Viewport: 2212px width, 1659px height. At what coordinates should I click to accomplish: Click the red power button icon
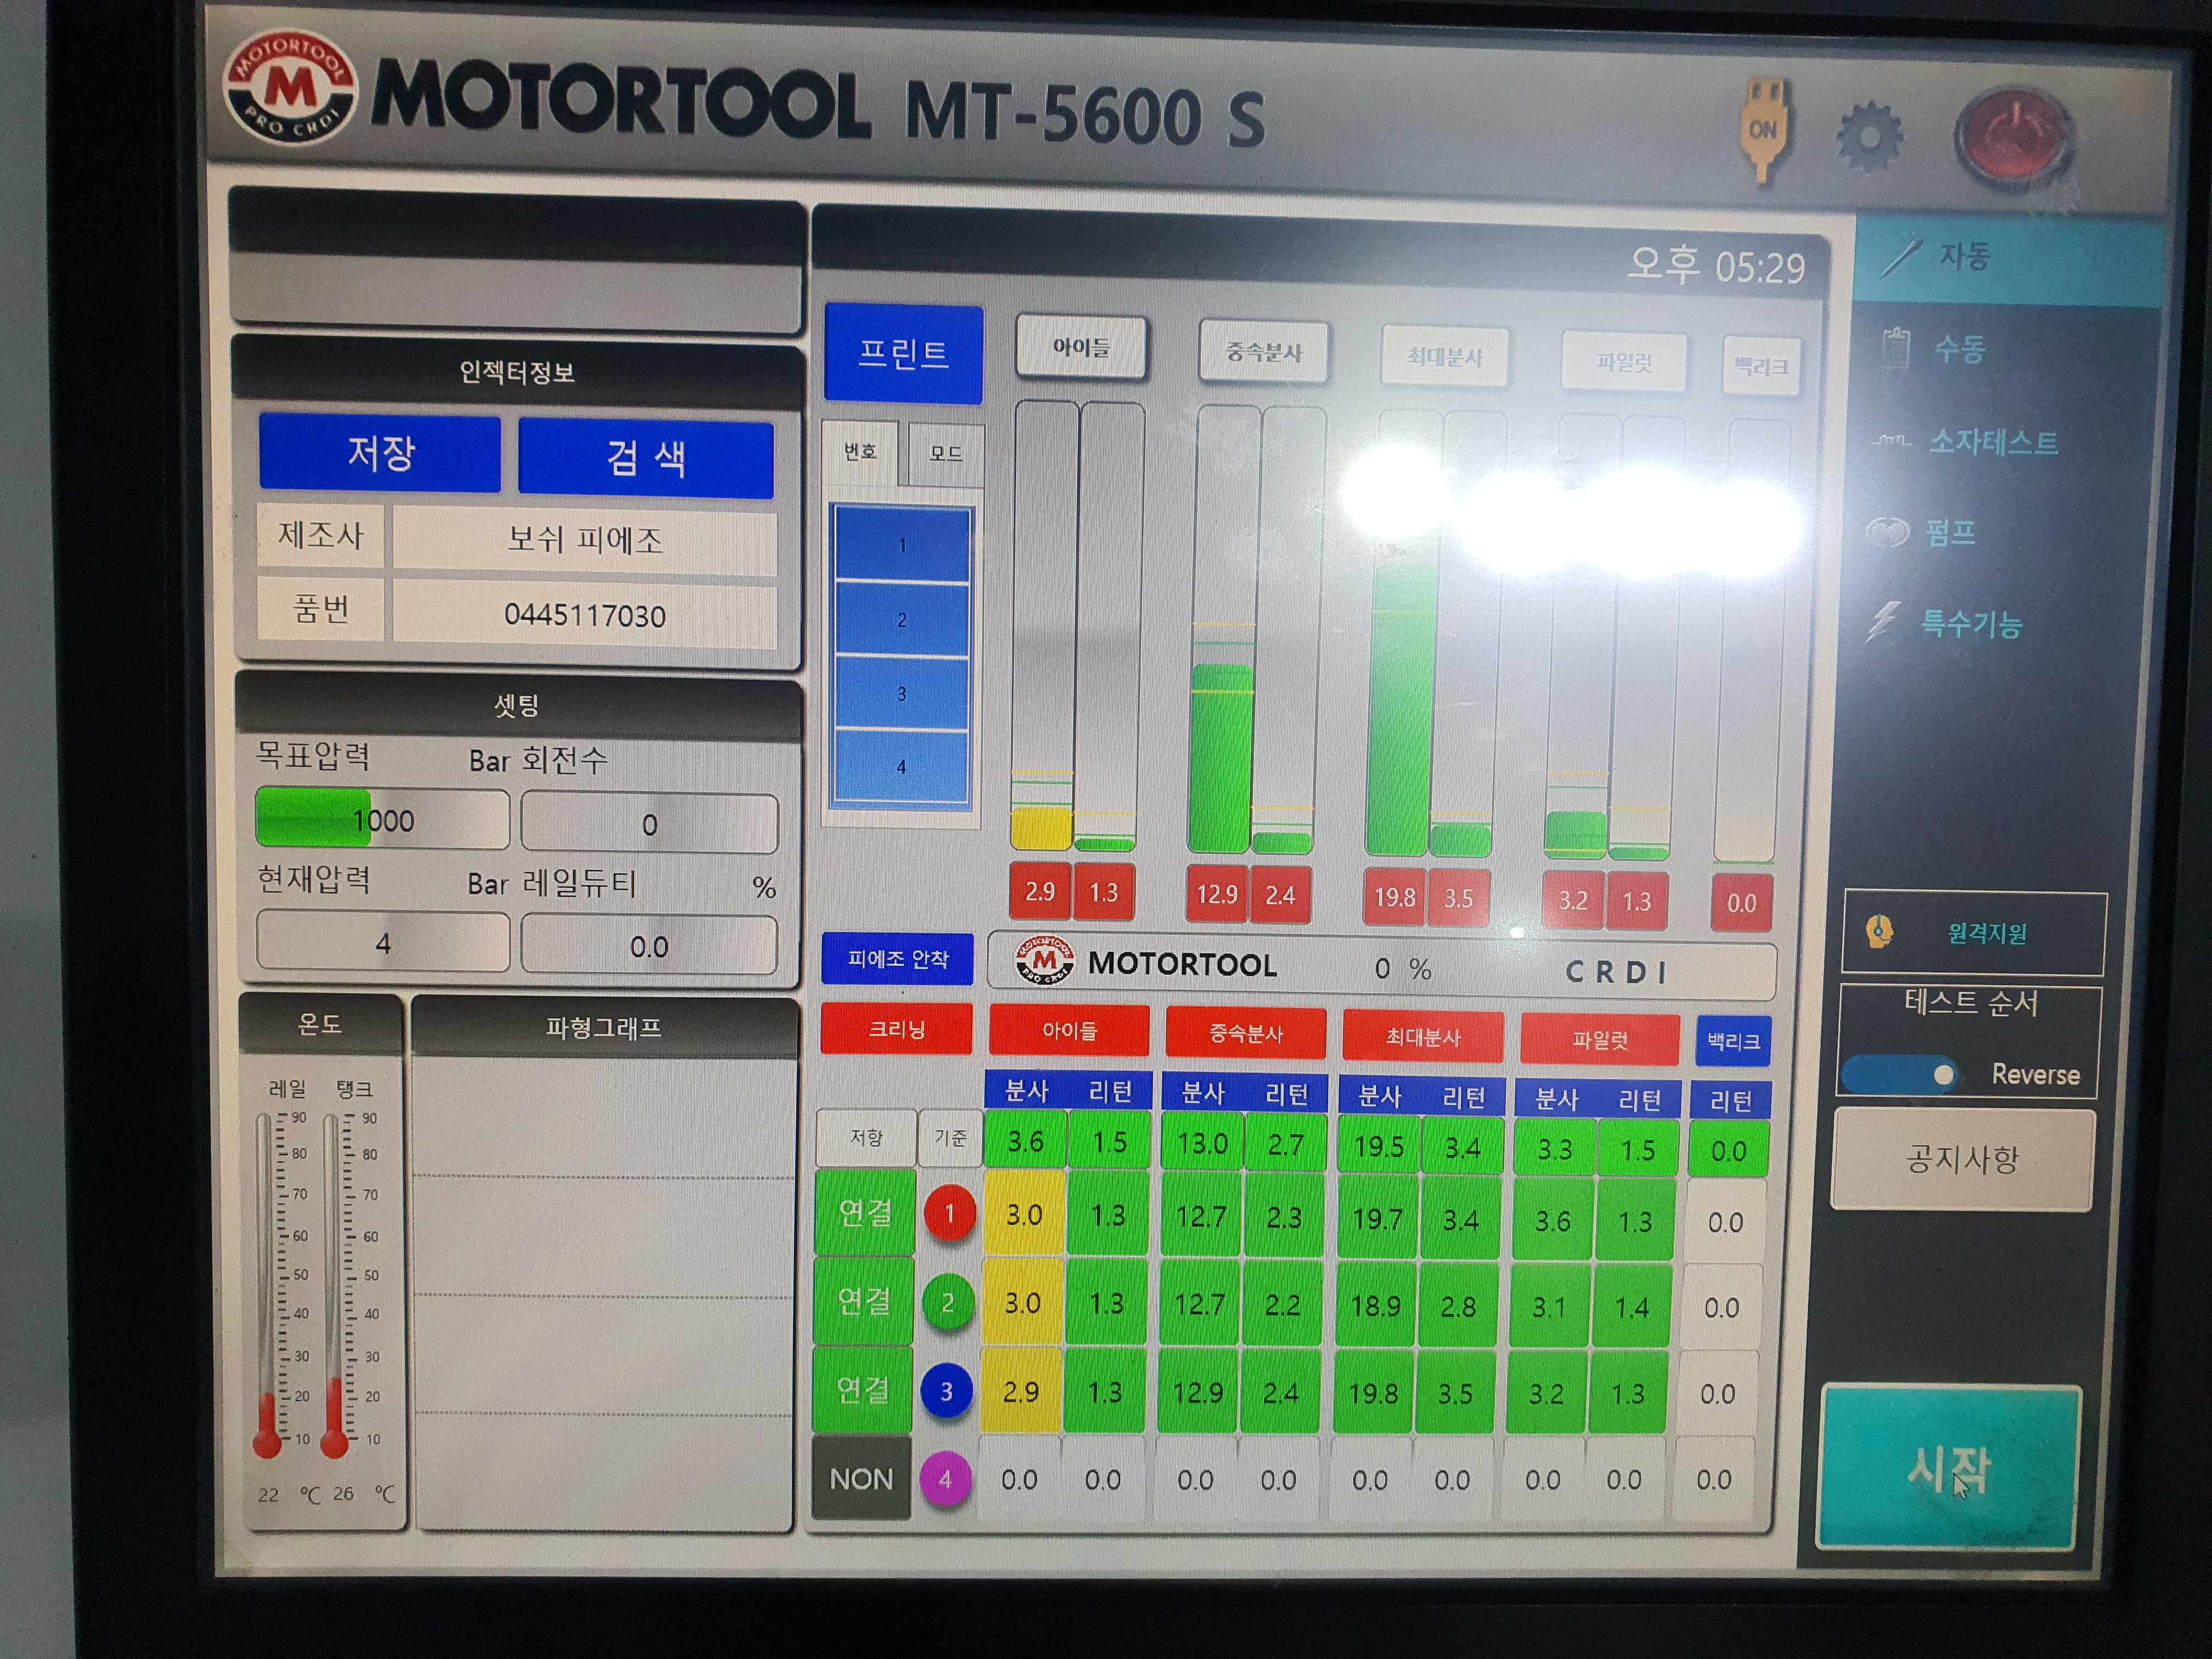2013,138
